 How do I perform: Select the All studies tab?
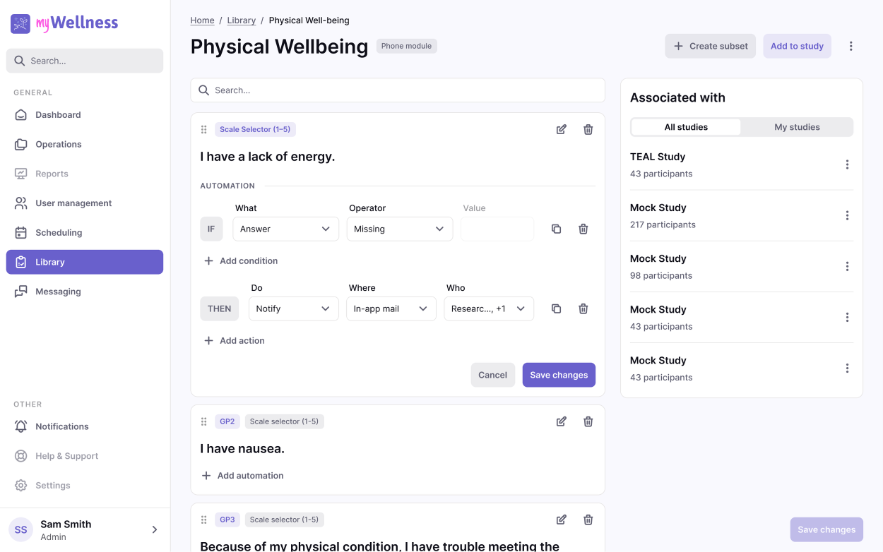pyautogui.click(x=686, y=128)
